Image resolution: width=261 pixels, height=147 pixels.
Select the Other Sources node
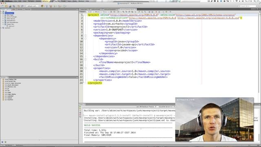coord(11,19)
